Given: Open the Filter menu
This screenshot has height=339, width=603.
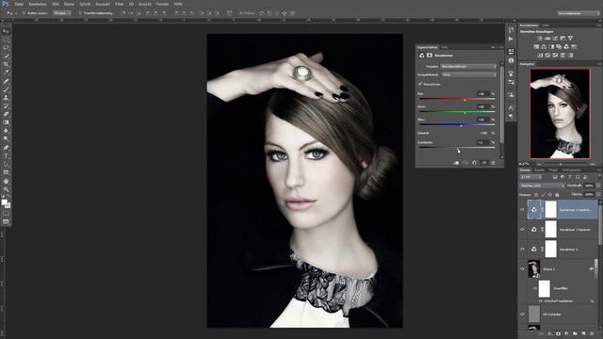Looking at the screenshot, I should click(120, 4).
